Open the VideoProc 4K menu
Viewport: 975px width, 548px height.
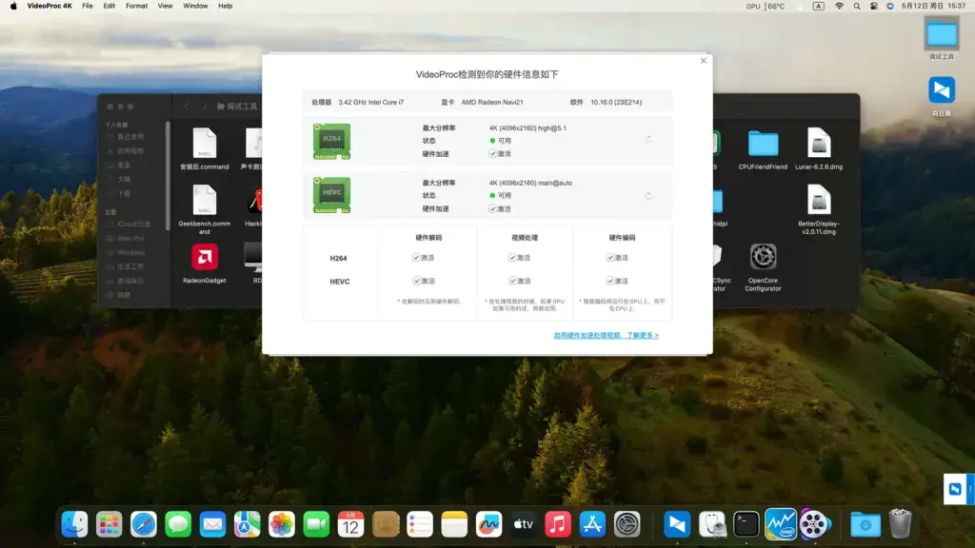[50, 7]
